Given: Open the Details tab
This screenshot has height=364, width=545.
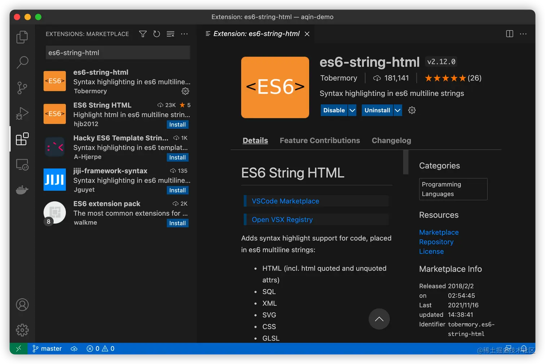Looking at the screenshot, I should [255, 140].
